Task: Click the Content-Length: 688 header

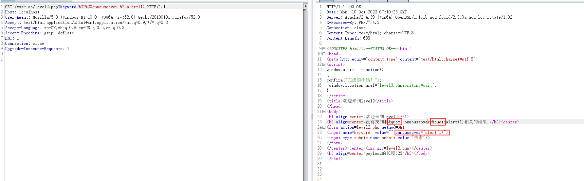Action: pos(348,38)
